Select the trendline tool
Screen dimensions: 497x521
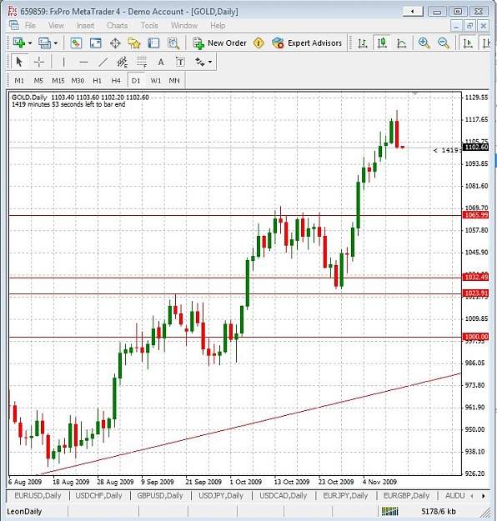tap(103, 62)
